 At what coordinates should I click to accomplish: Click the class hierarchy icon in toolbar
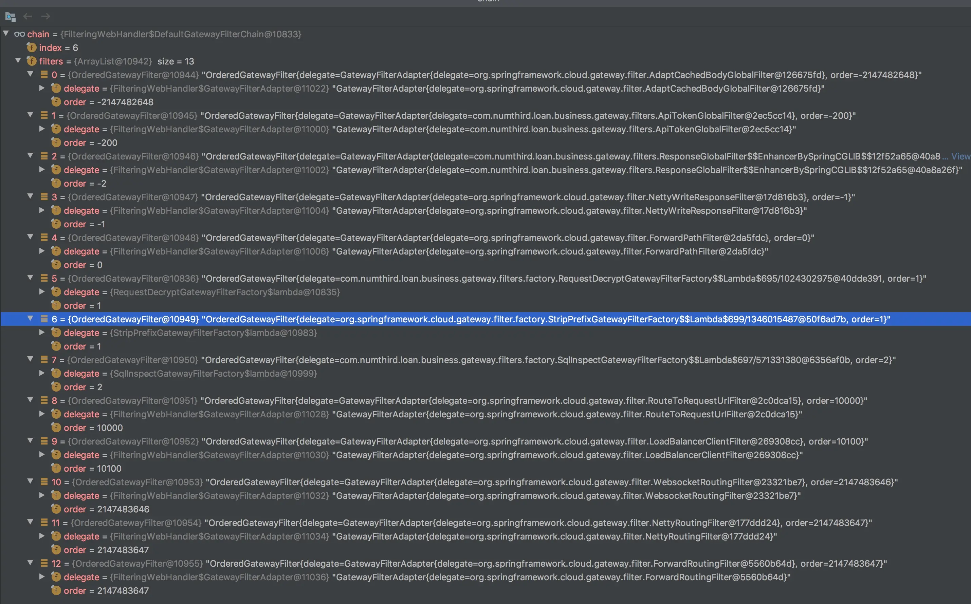click(11, 17)
